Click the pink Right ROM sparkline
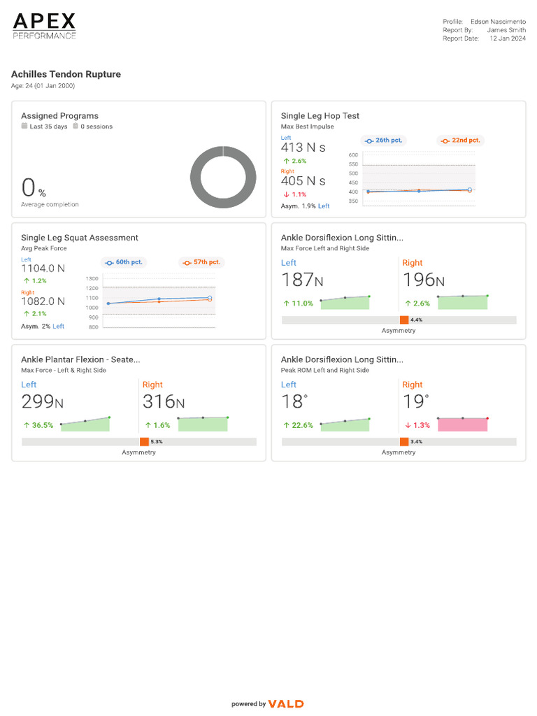Screen dimensions: 537x716 (x=463, y=424)
